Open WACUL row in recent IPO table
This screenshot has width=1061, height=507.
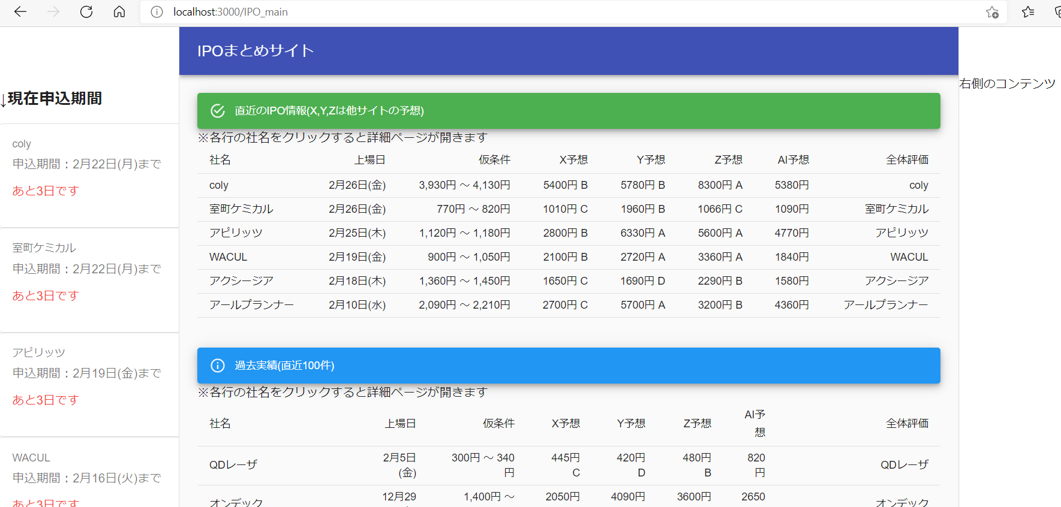(x=228, y=257)
